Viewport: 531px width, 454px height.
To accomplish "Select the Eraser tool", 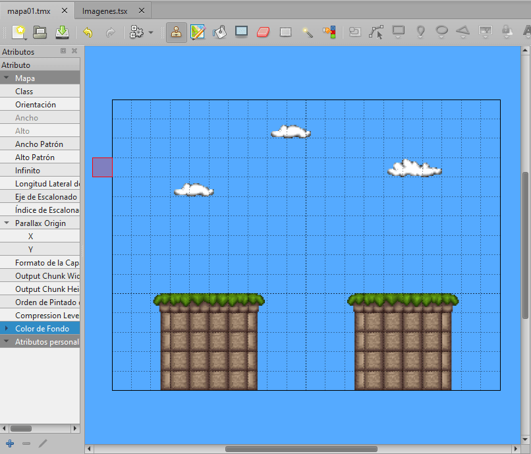I will click(x=263, y=32).
